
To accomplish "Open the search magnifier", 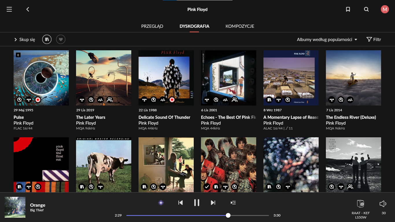I will click(x=366, y=9).
